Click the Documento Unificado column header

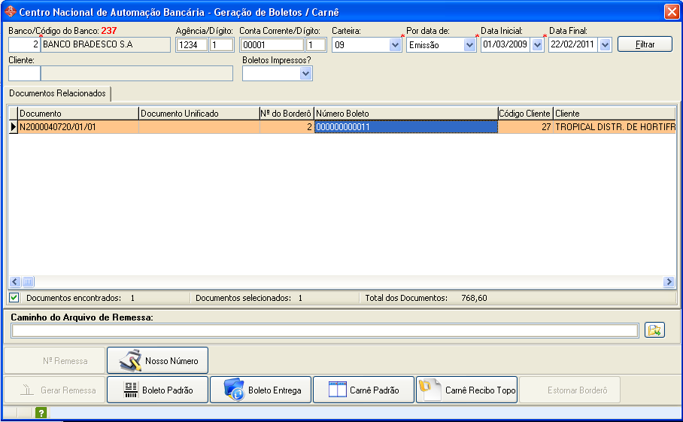(x=199, y=114)
